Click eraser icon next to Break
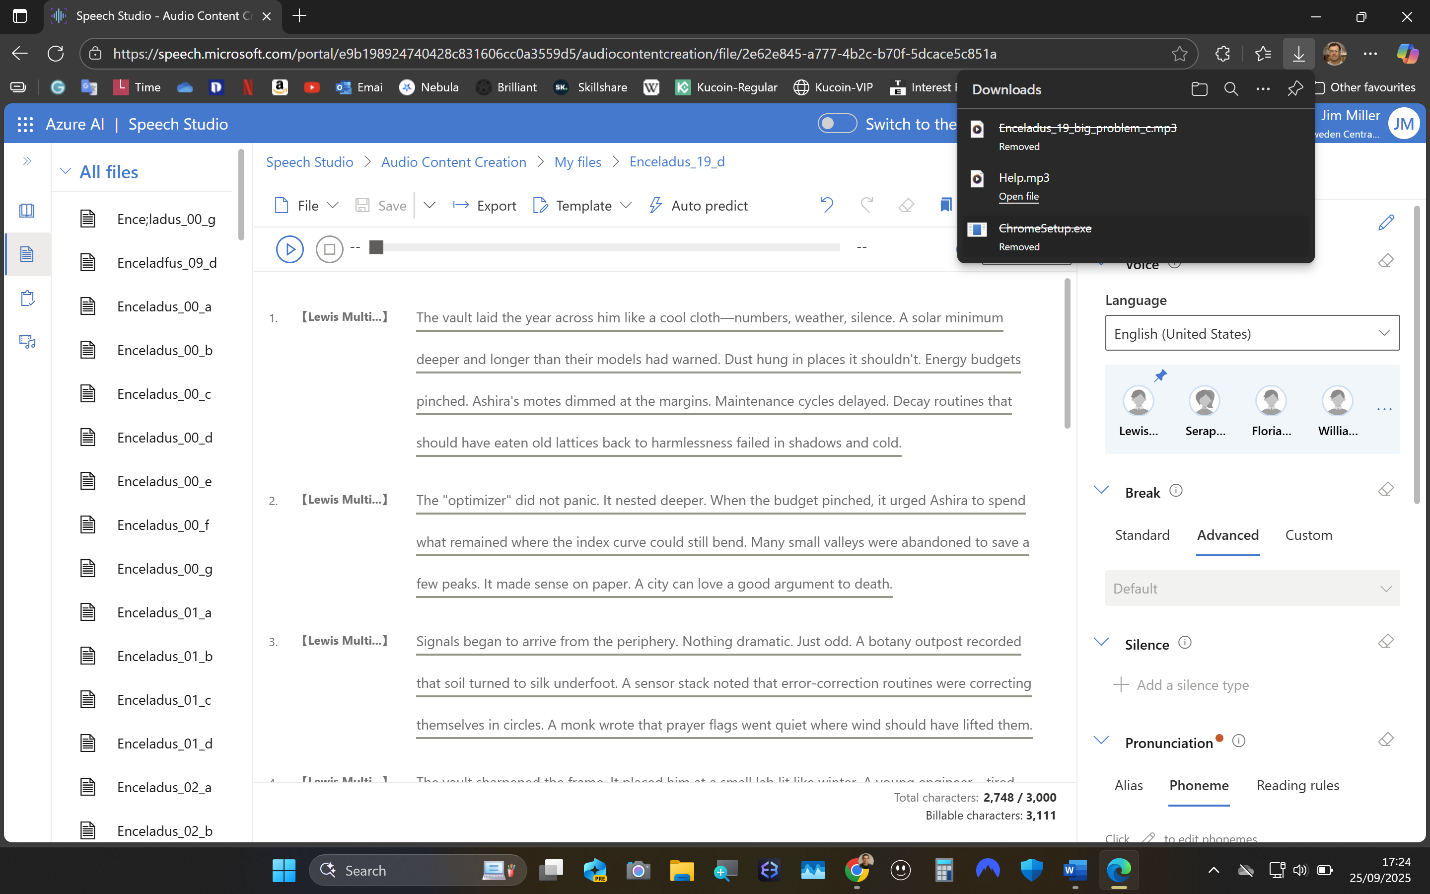The image size is (1430, 894). click(1385, 490)
